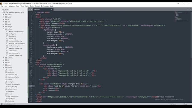192x108 pixels.
Task: Open email_sent.php file
Action: [12, 87]
